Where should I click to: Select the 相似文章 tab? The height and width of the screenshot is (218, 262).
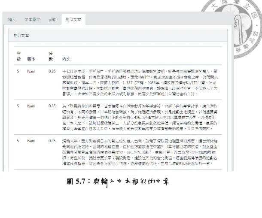[x=73, y=20]
